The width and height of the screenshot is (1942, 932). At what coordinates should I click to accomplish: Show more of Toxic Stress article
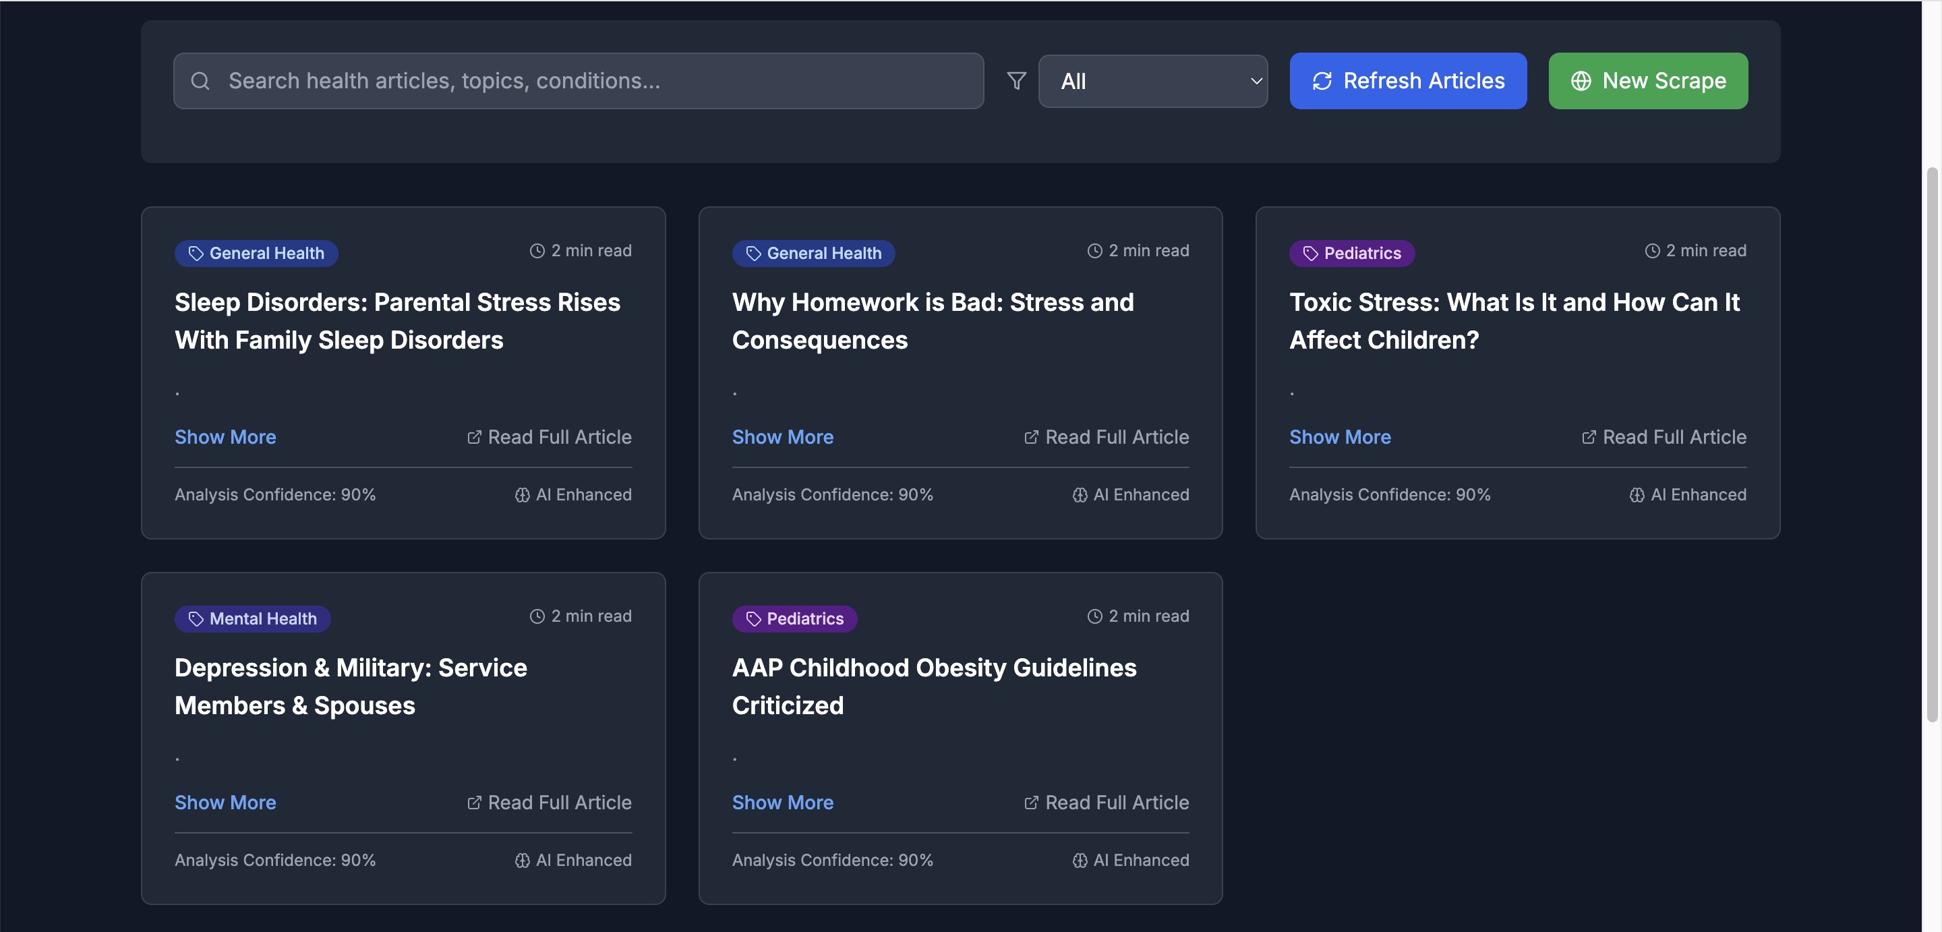point(1340,438)
